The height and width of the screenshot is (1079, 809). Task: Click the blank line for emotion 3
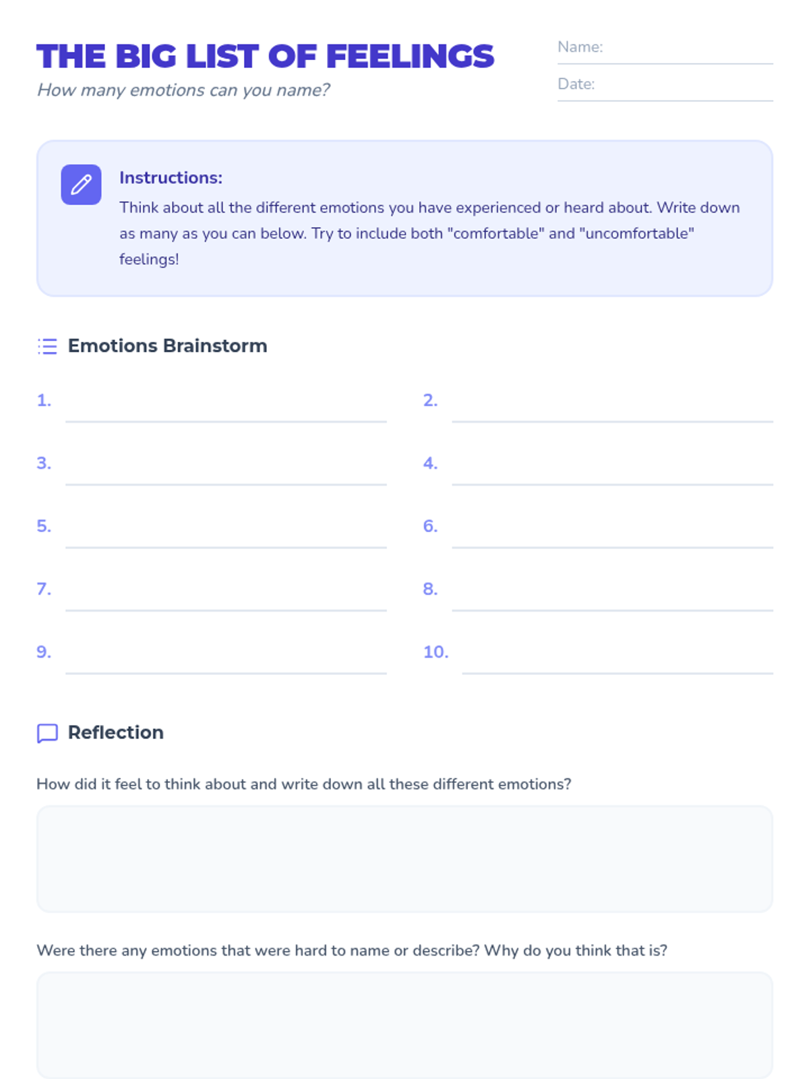(x=226, y=469)
